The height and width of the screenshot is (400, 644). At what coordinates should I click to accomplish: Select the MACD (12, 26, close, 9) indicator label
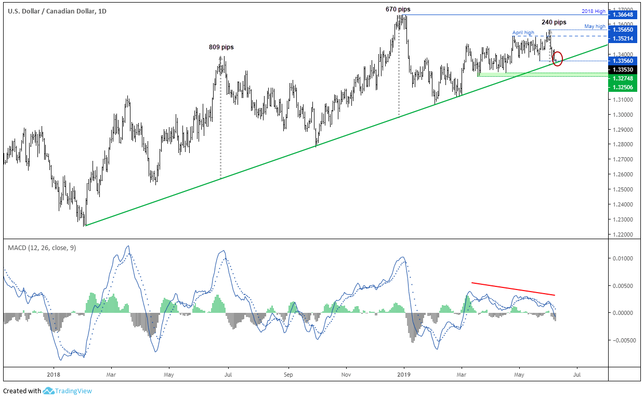coord(42,248)
